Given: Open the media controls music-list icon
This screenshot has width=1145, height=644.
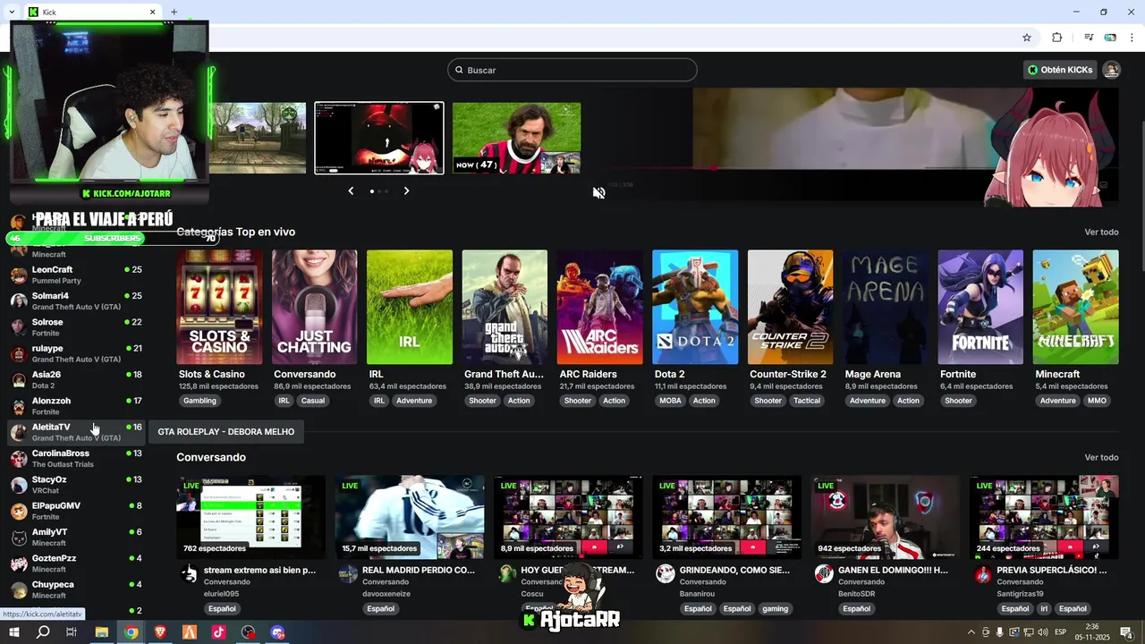Looking at the screenshot, I should click(x=1089, y=38).
